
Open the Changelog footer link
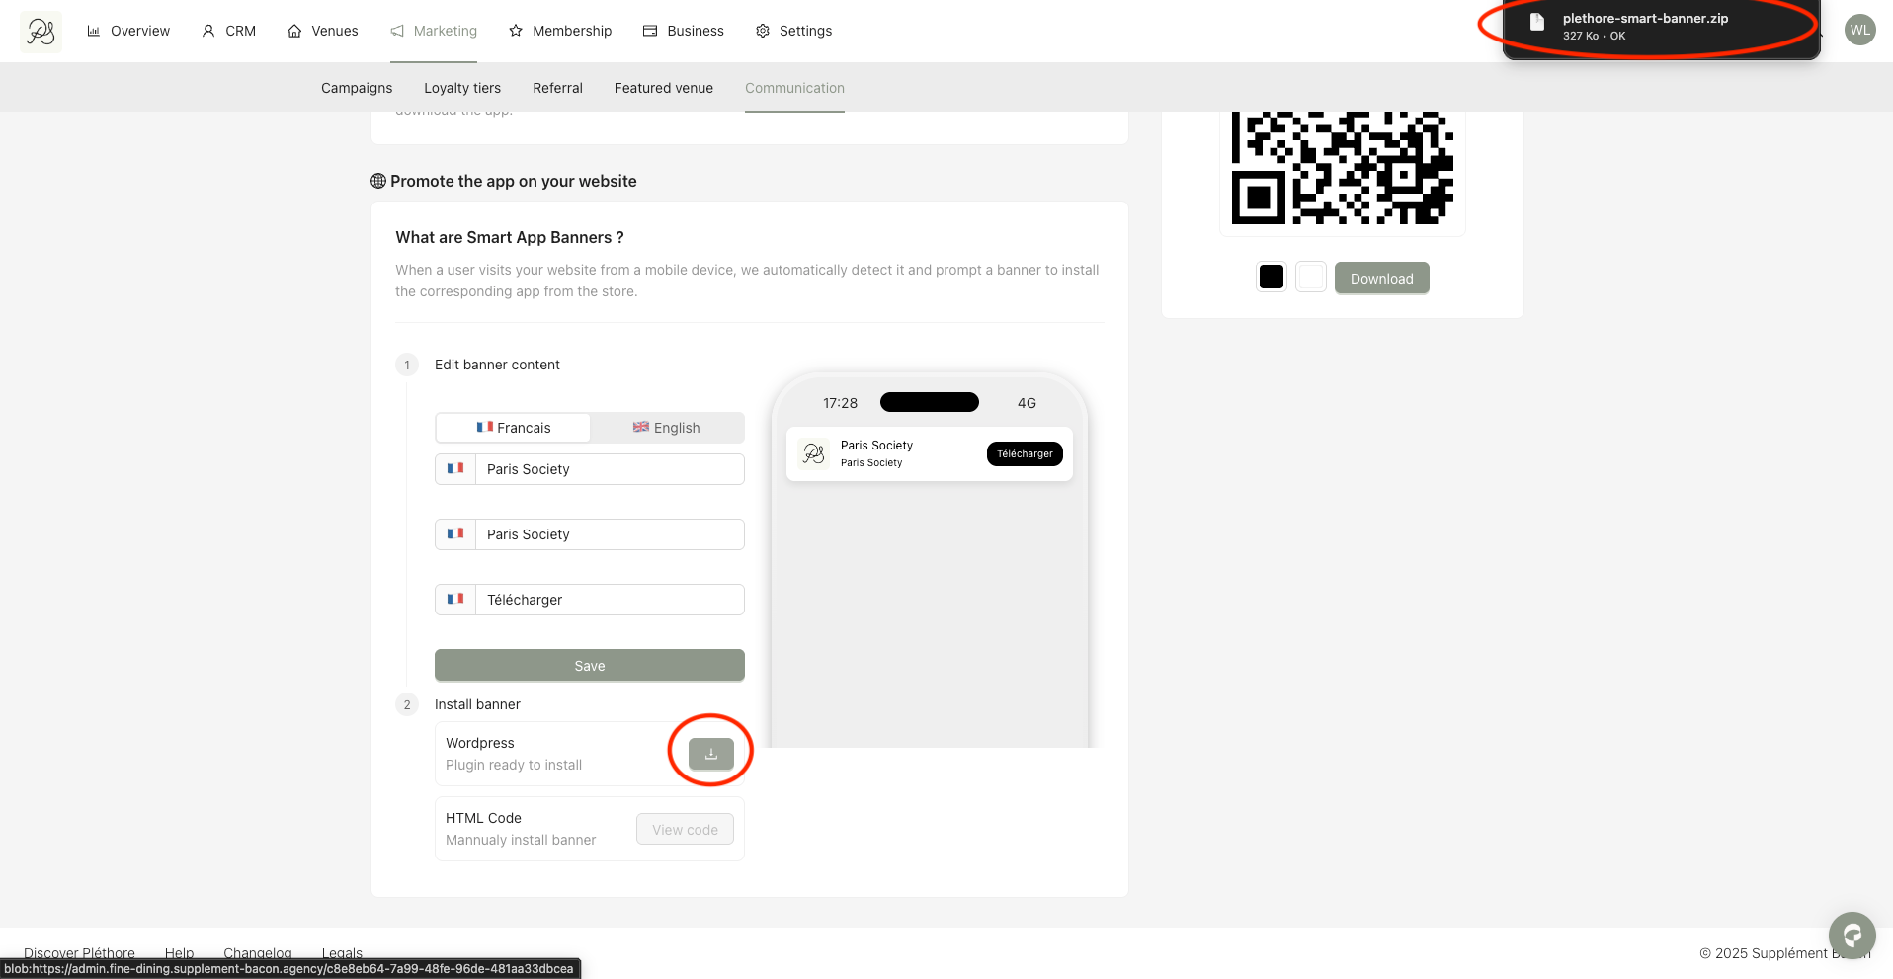pyautogui.click(x=257, y=953)
